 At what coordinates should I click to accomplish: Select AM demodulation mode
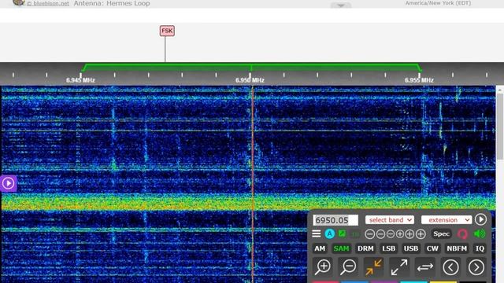(320, 248)
